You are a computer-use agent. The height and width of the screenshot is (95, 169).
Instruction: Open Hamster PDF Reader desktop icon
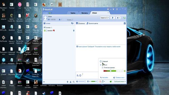coord(28,7)
